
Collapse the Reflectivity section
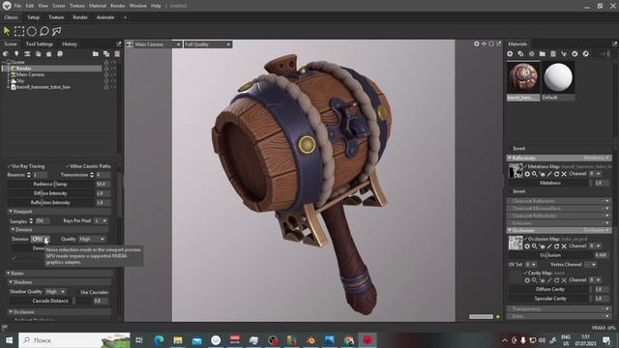[x=510, y=158]
